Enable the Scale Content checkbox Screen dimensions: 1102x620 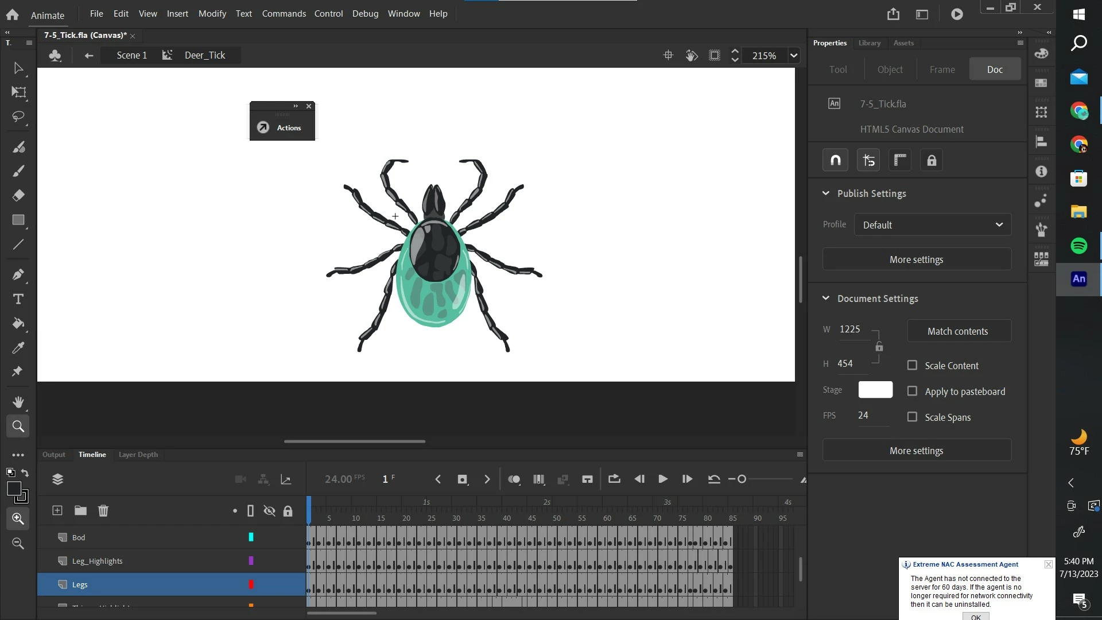pyautogui.click(x=912, y=365)
